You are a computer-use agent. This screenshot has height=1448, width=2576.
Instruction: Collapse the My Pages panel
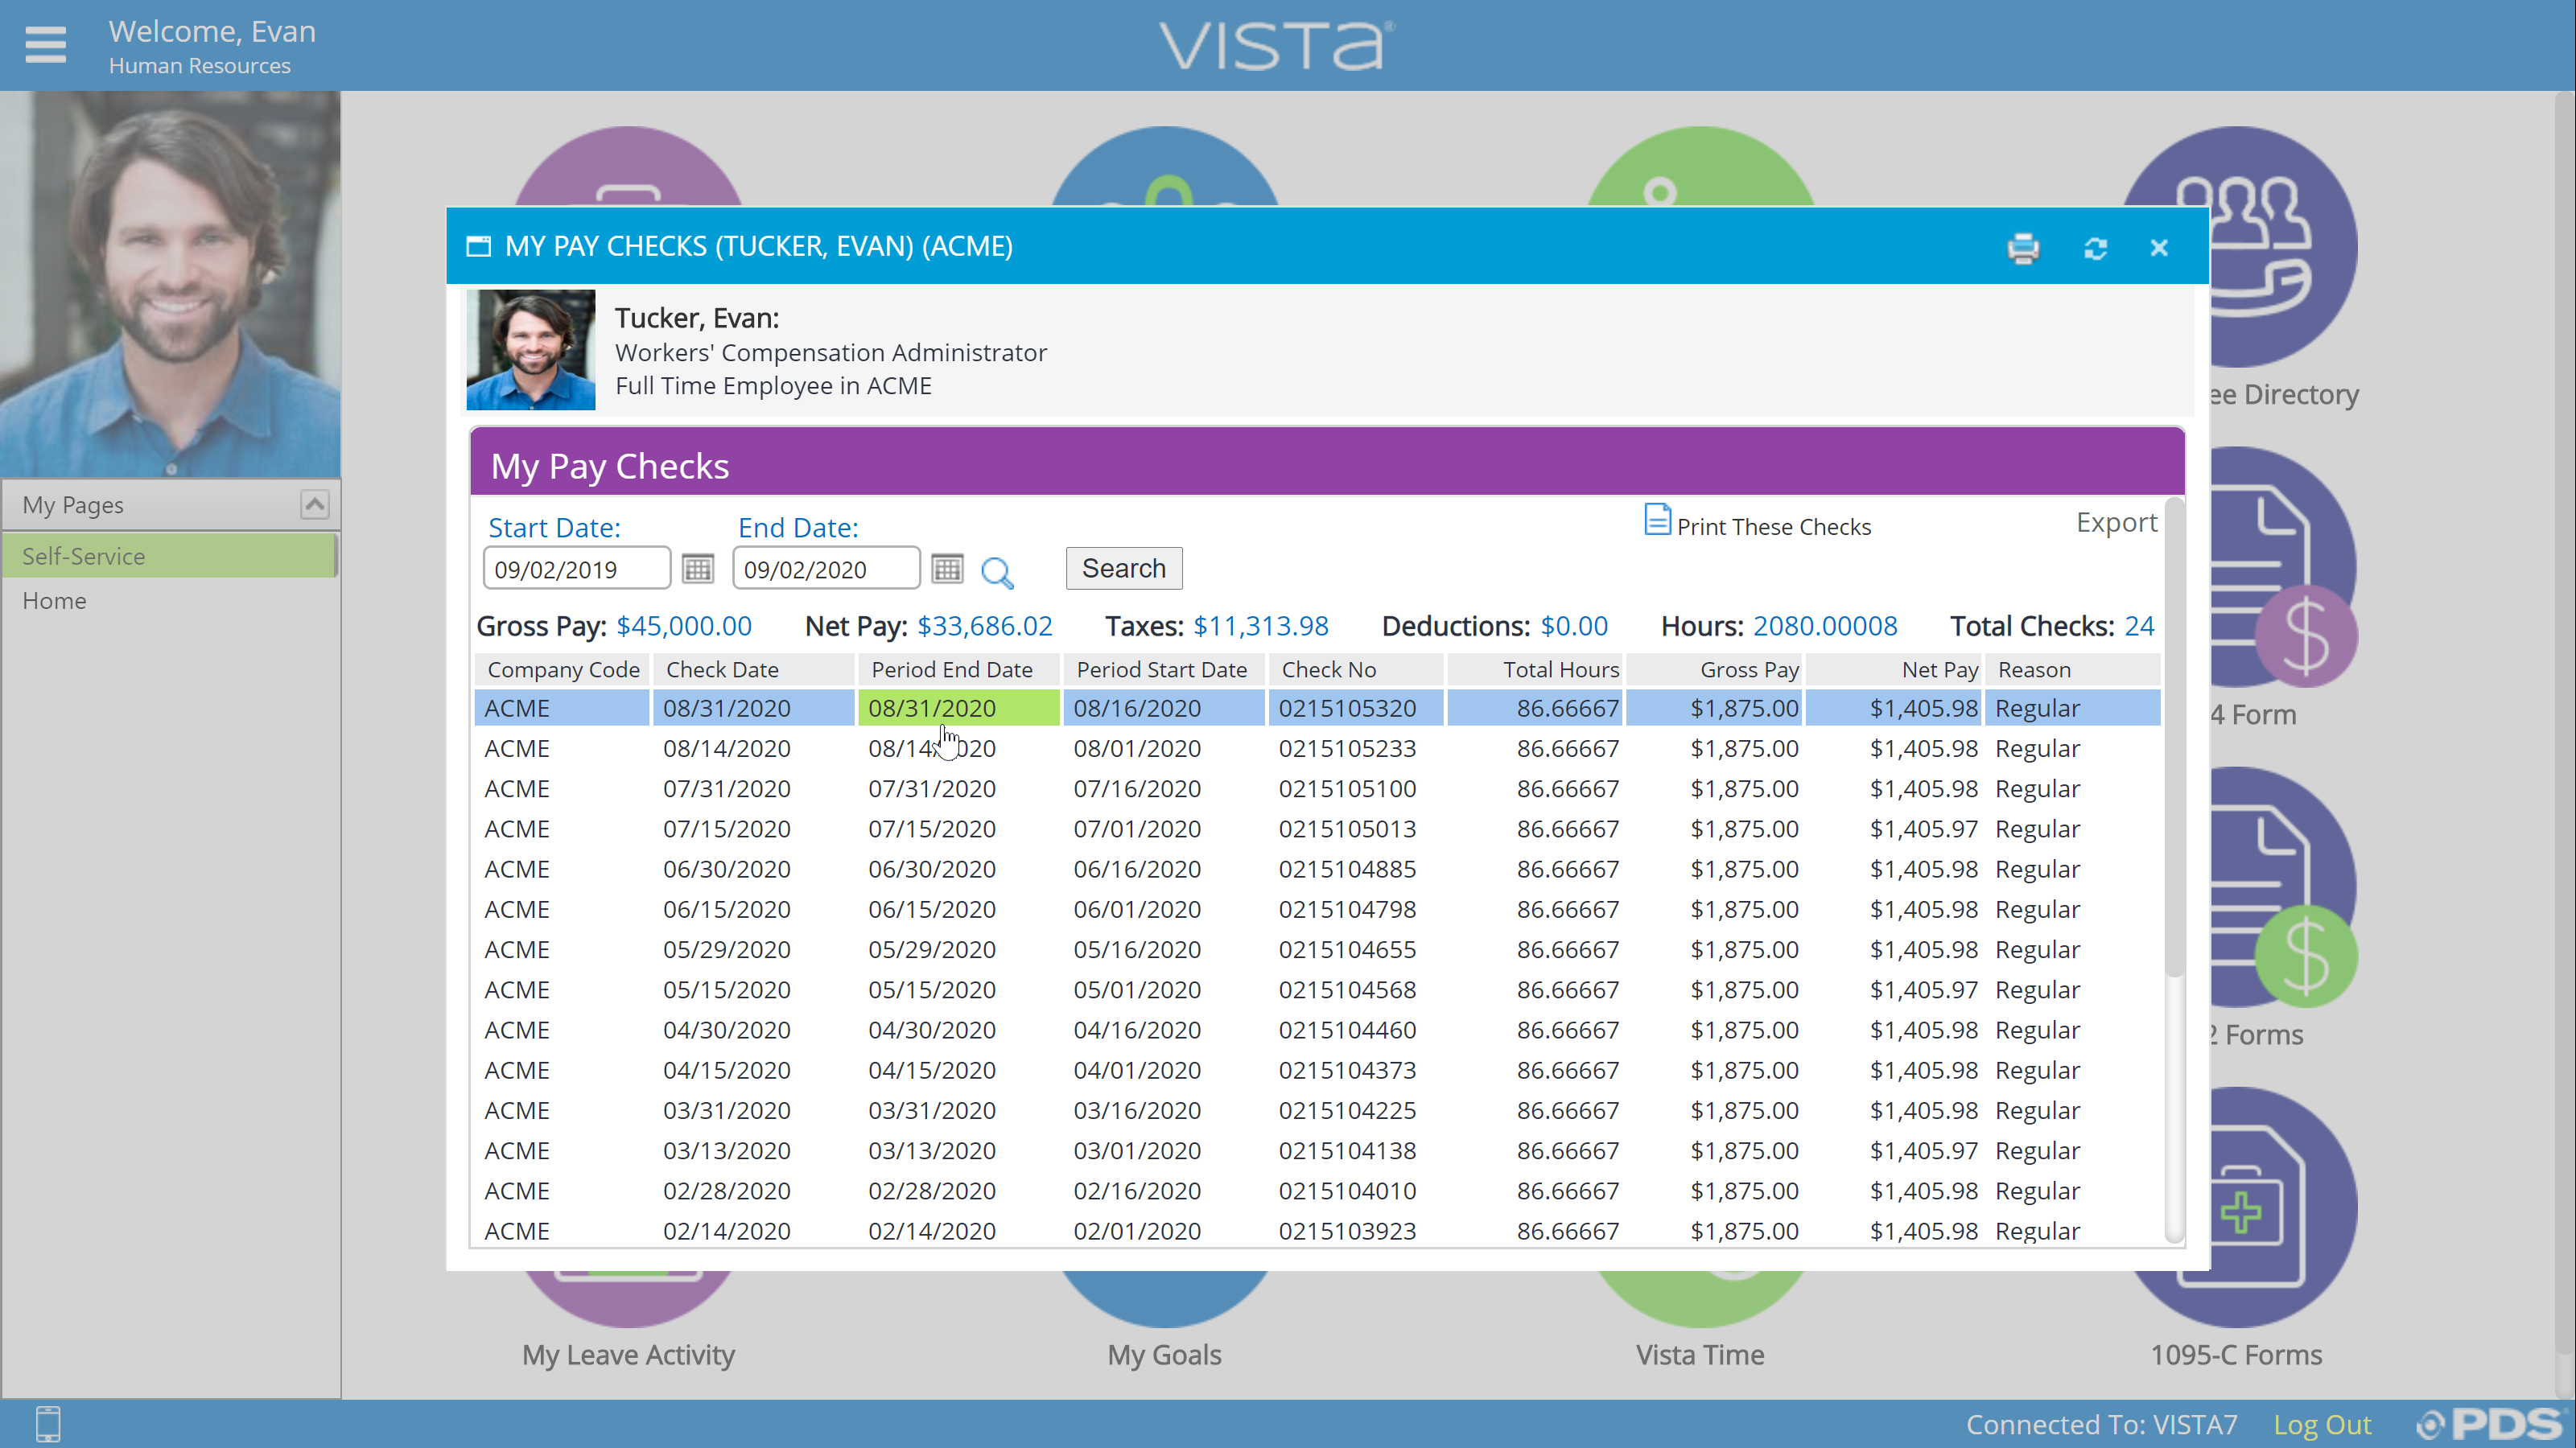click(314, 504)
